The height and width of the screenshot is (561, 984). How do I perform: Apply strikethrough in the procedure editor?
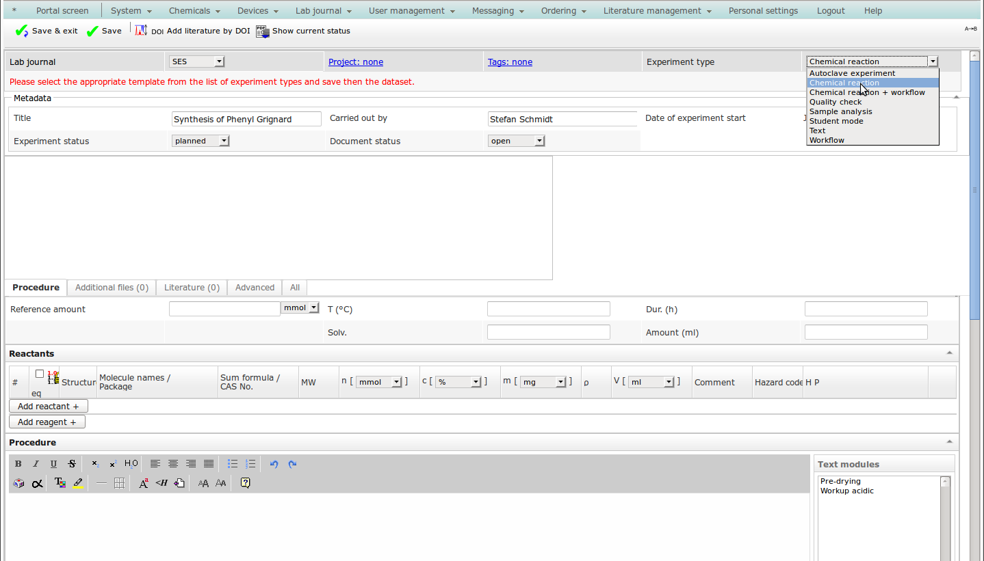click(x=72, y=464)
